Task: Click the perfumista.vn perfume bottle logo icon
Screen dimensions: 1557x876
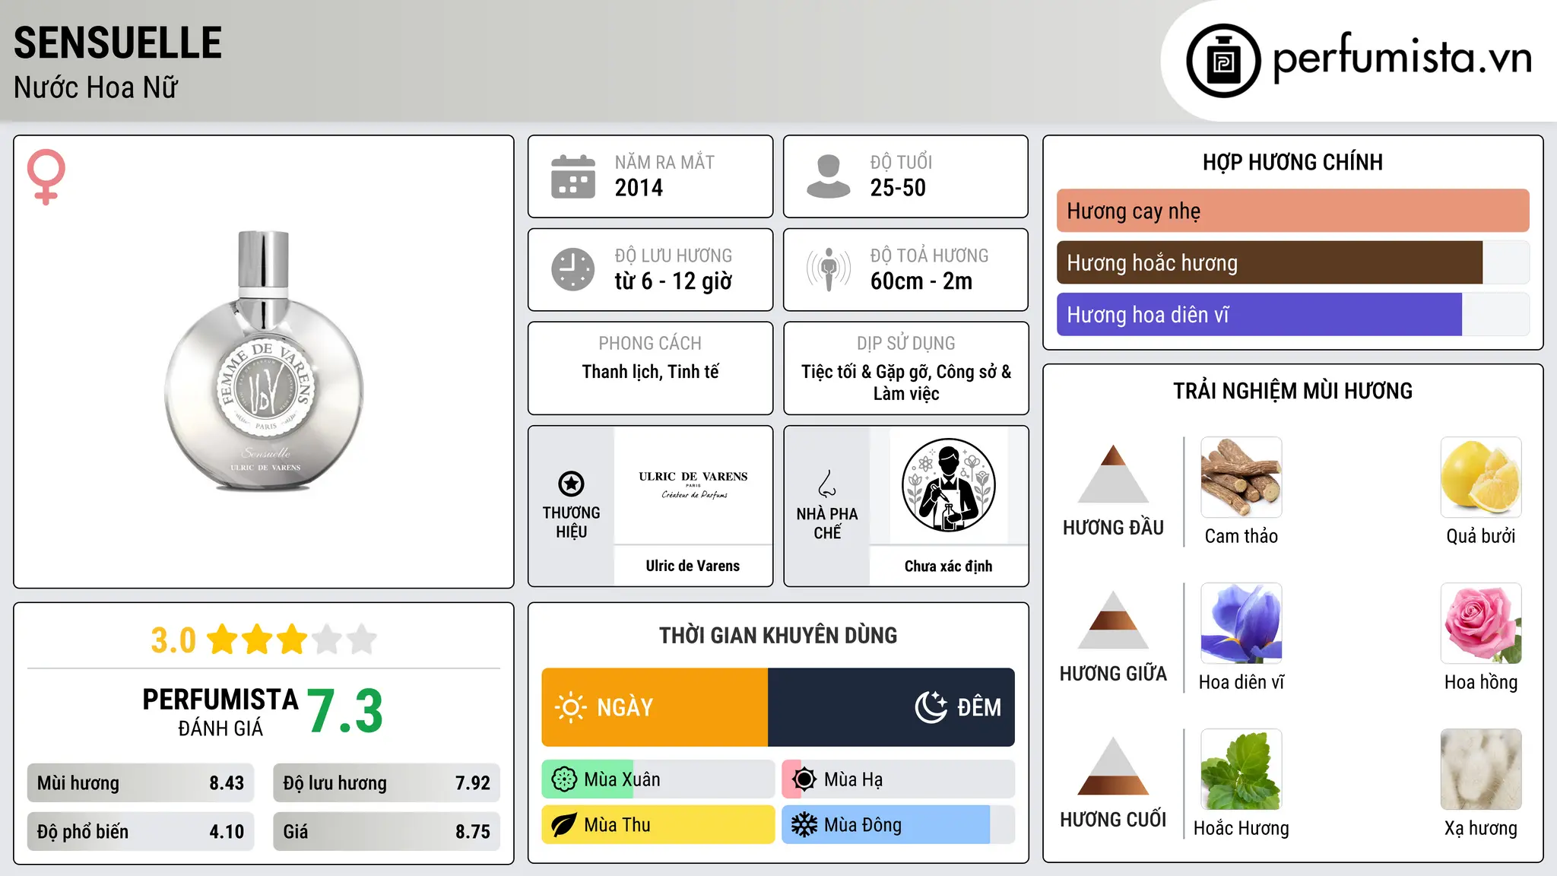Action: coord(1223,61)
